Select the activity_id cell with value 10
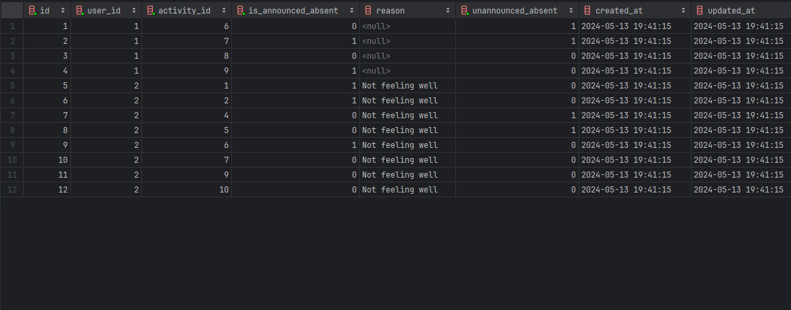This screenshot has width=791, height=310. click(186, 190)
